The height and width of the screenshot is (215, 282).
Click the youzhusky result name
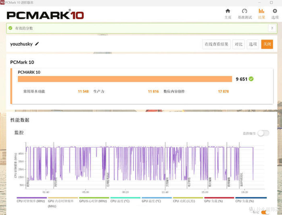[x=21, y=44]
